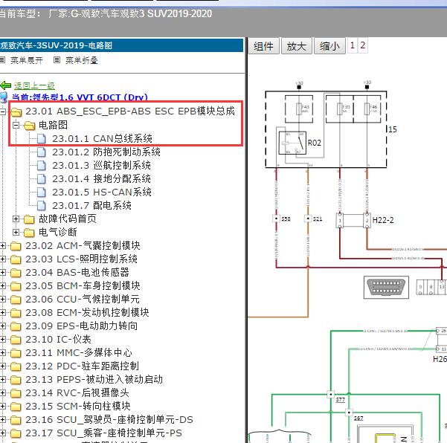The width and height of the screenshot is (447, 443).
Task: Click 观致汽车-3SUV-2019-电路图 title bar
Action: (x=121, y=45)
